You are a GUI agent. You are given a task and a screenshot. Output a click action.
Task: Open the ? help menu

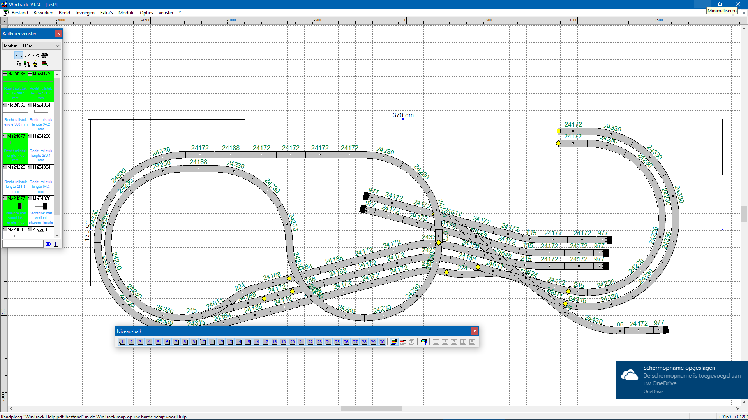(x=180, y=13)
